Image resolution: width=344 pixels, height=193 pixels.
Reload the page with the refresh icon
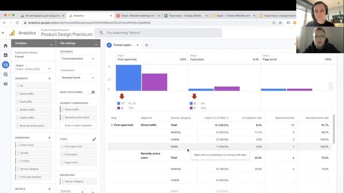point(17,23)
